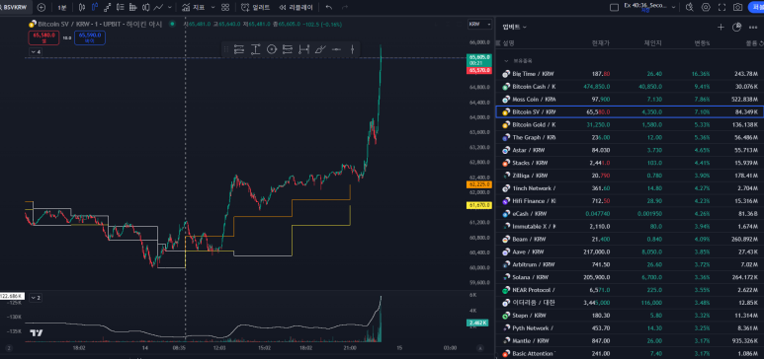This screenshot has height=359, width=764.
Task: Select Solana / KRW row
Action: tap(630, 277)
